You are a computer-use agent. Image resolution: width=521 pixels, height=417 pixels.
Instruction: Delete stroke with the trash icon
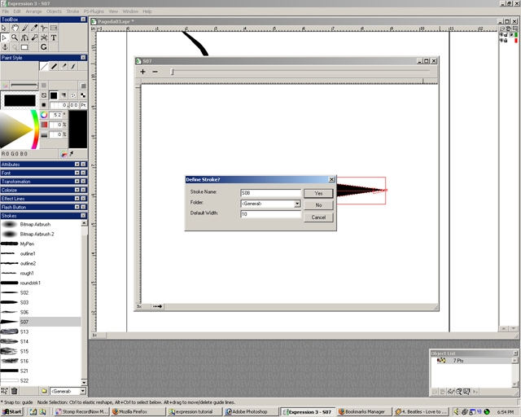coord(15,391)
